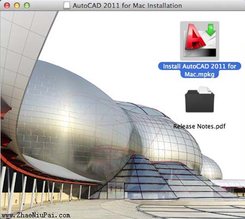Open the Install AutoCAD 2011 installer package icon

[200, 41]
